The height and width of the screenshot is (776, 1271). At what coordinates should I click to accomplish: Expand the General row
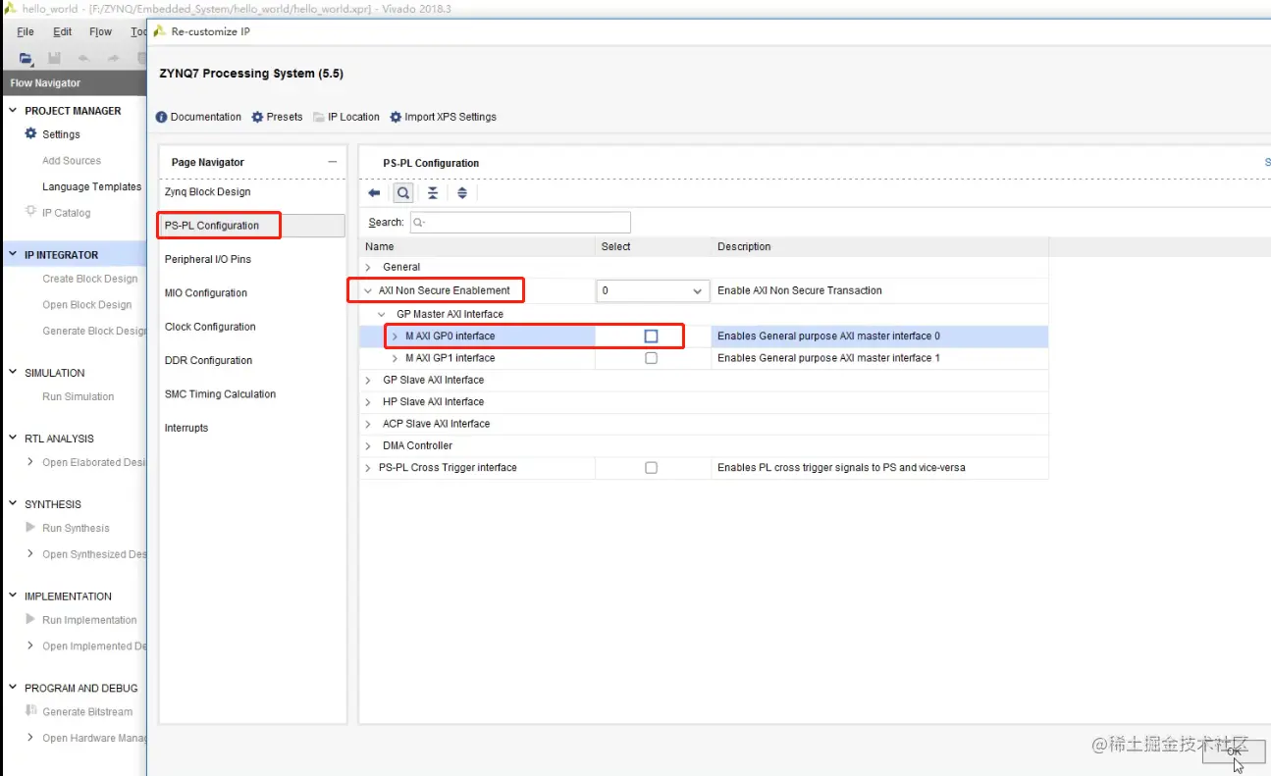368,267
